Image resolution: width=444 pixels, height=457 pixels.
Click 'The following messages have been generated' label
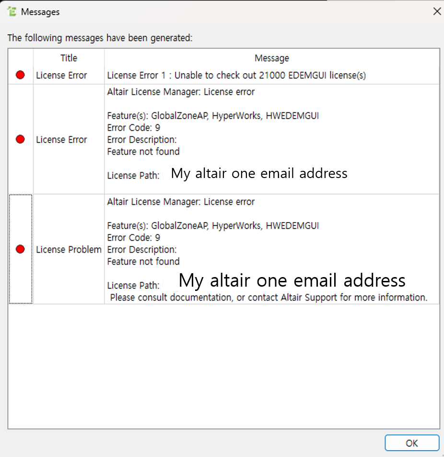(100, 38)
